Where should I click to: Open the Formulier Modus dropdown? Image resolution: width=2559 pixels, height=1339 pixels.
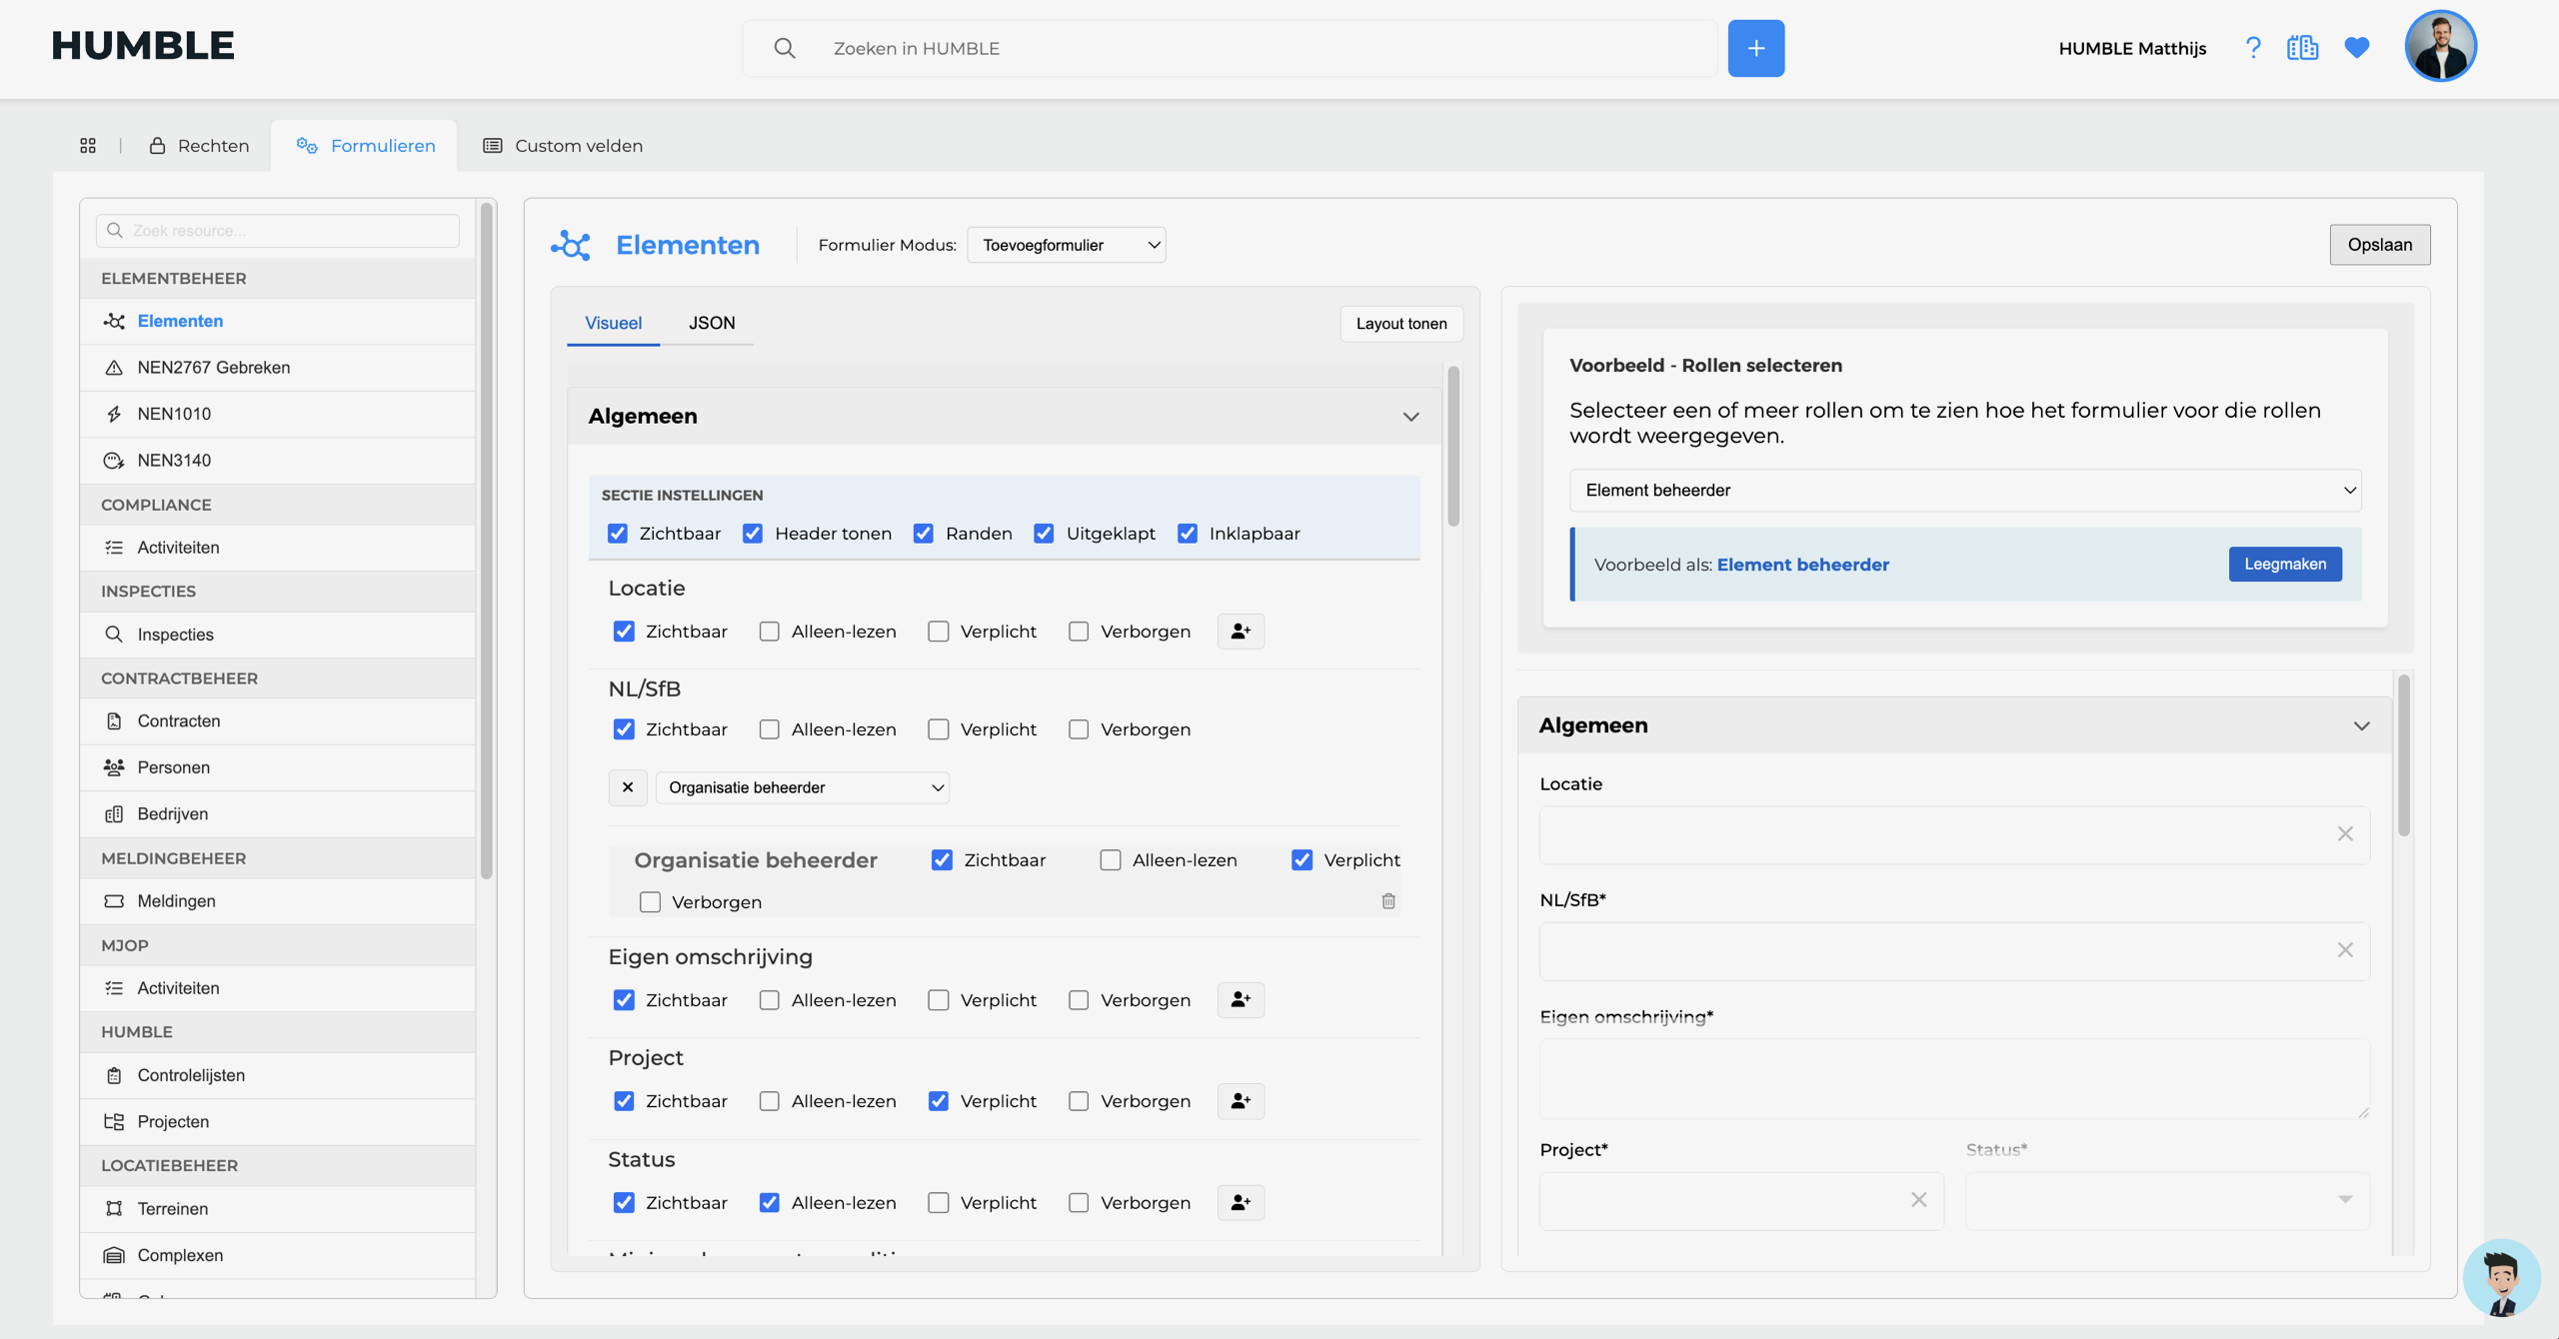tap(1067, 245)
